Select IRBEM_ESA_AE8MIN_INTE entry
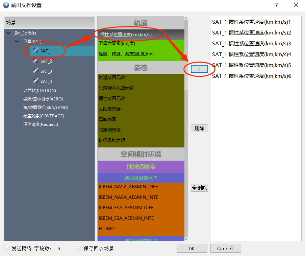Viewport: 305px width, 256px height. coord(141,218)
